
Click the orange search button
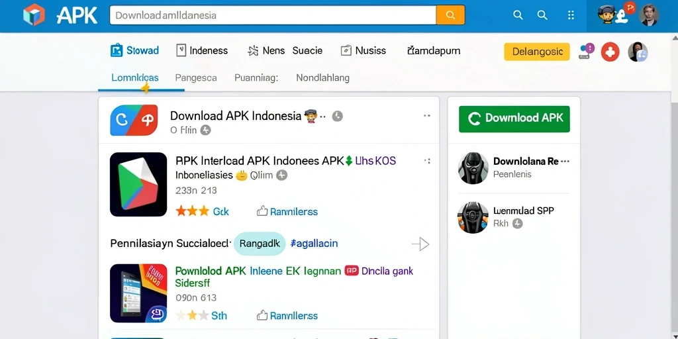[x=450, y=15]
